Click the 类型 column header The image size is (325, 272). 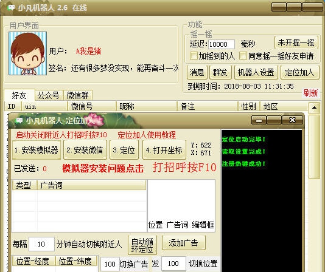[25, 185]
